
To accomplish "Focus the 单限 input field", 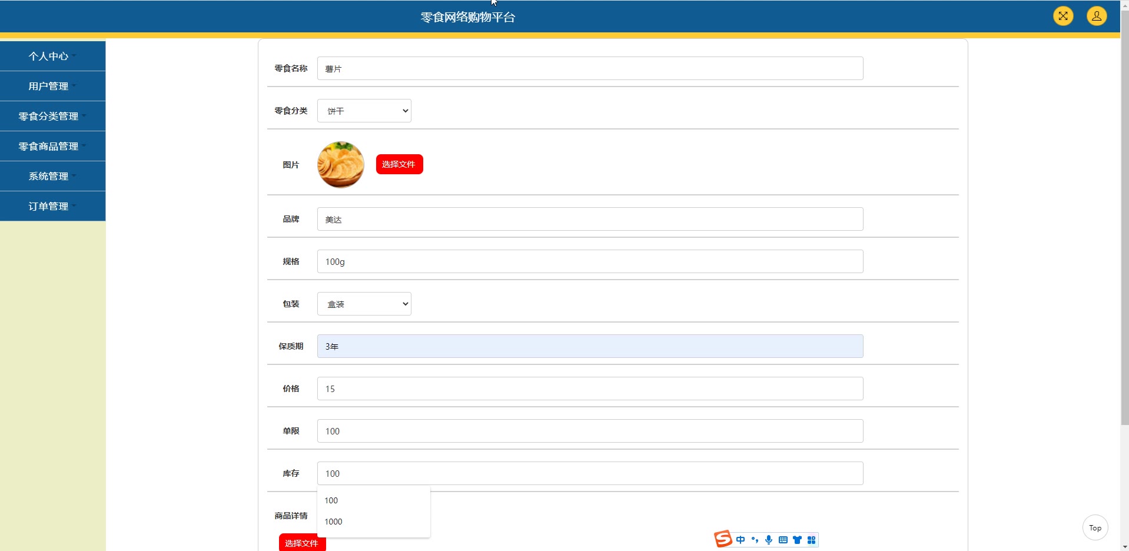I will point(590,431).
